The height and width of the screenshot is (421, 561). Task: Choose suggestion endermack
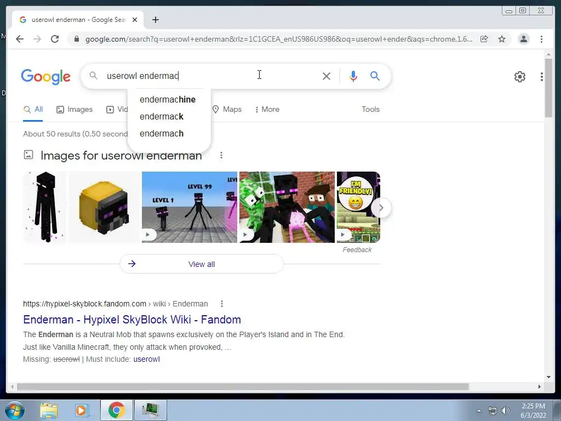pos(162,116)
